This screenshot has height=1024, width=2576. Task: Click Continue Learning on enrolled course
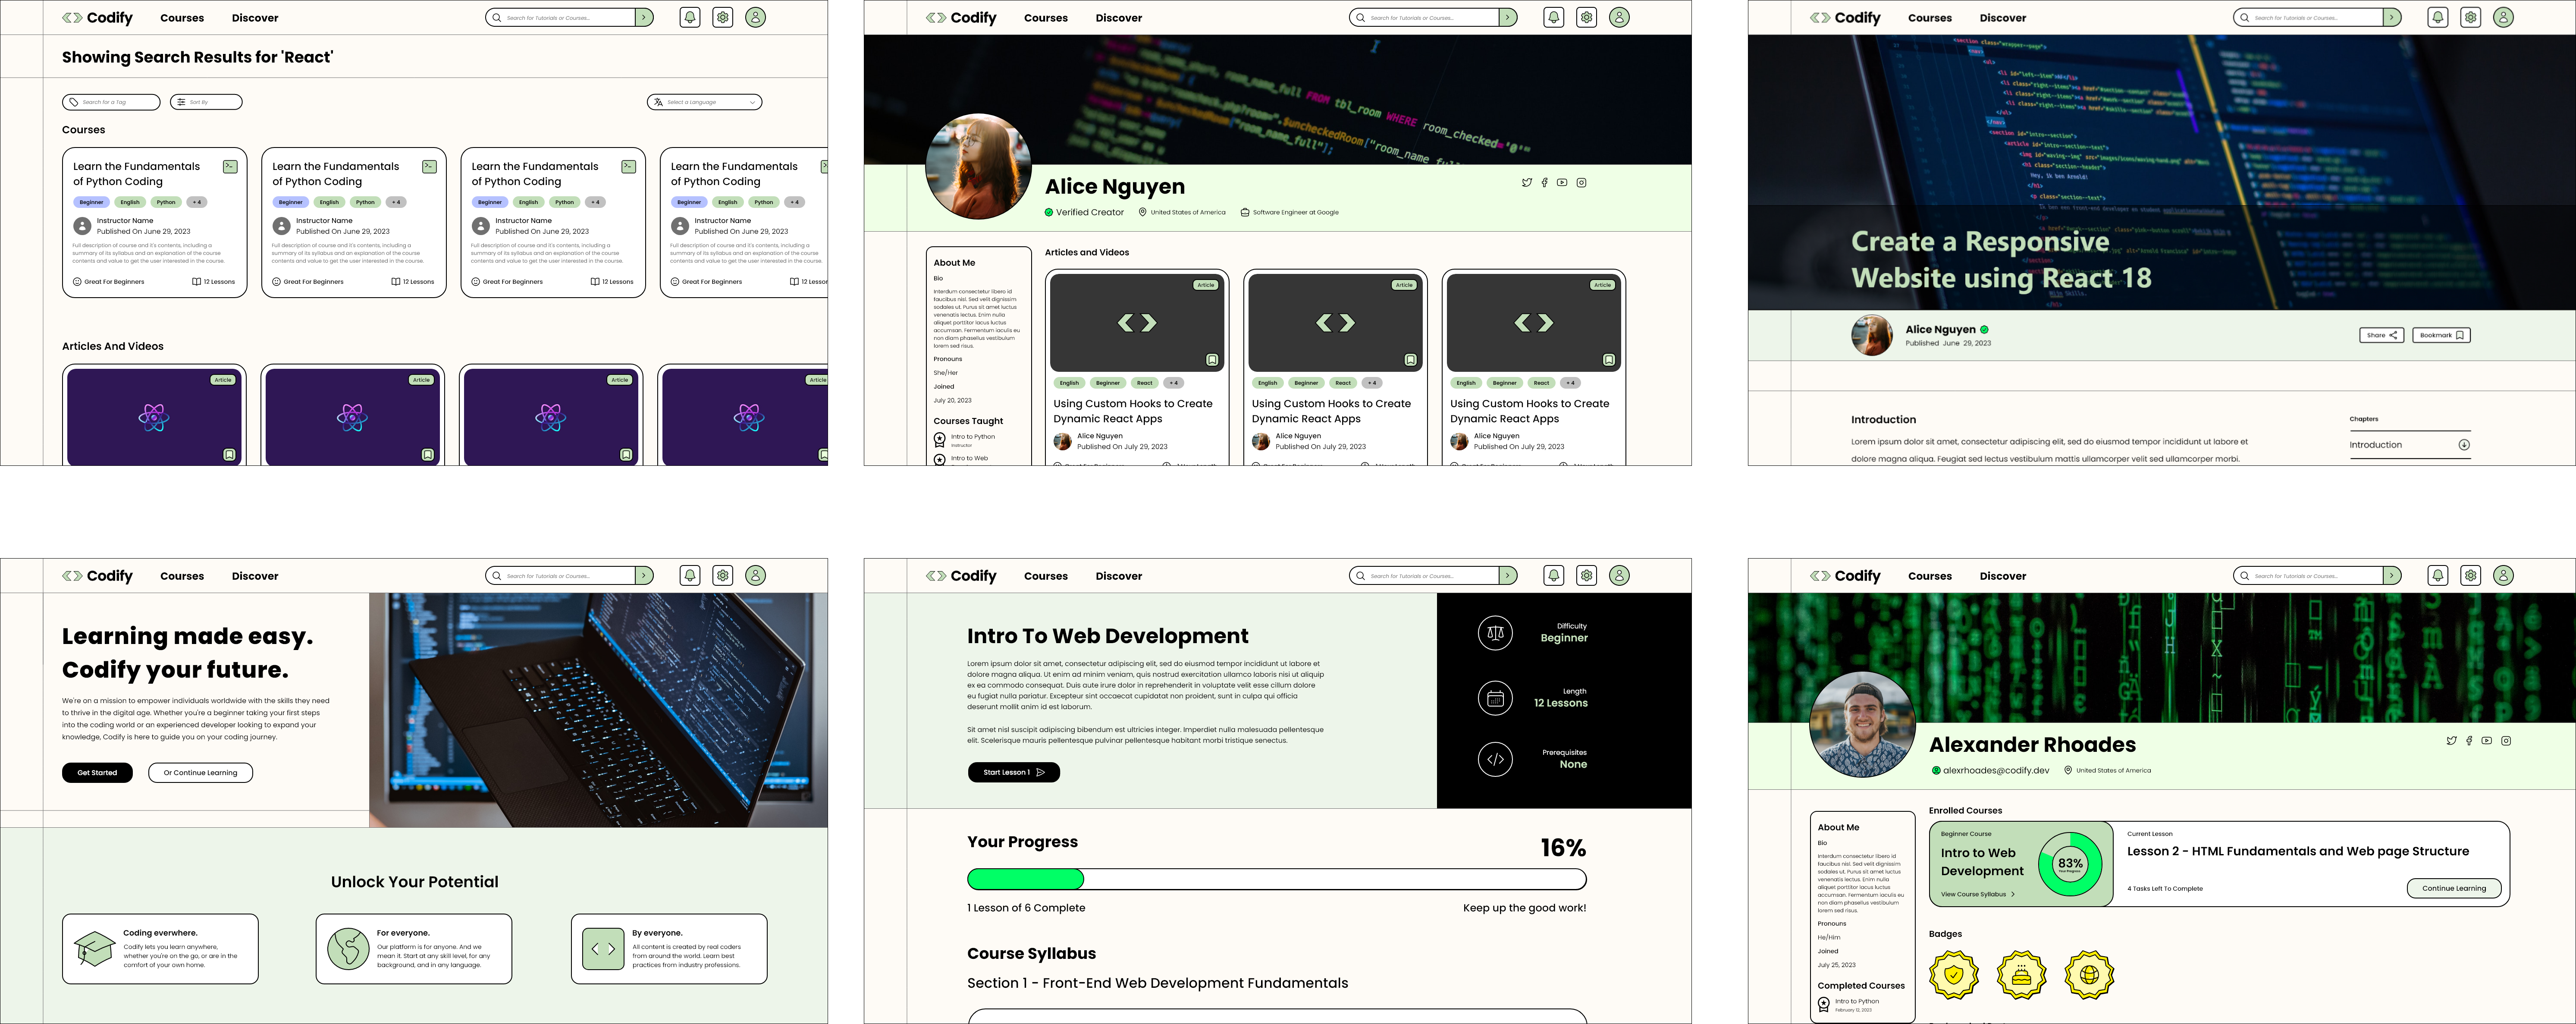(2454, 888)
